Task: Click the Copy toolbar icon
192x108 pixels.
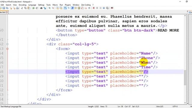Action: tap(25, 8)
